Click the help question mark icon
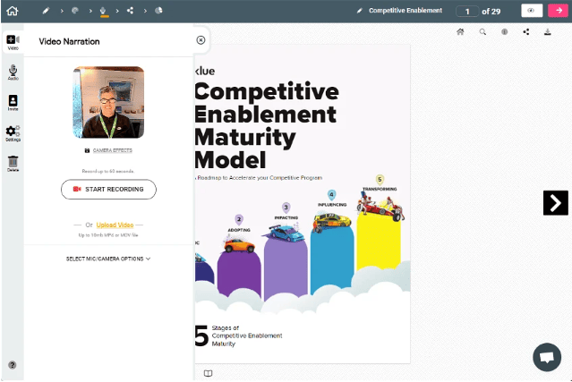The width and height of the screenshot is (572, 382). point(13,365)
